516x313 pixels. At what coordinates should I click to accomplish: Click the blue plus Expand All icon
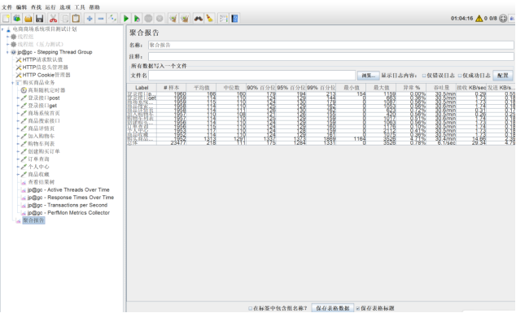tap(90, 19)
